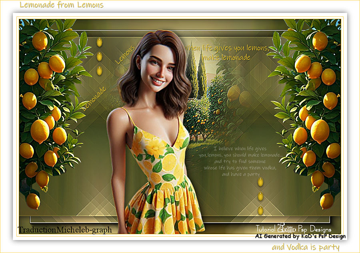
Task: Click "AI Generated by KaD's PsP Design" text
Action: (x=300, y=236)
